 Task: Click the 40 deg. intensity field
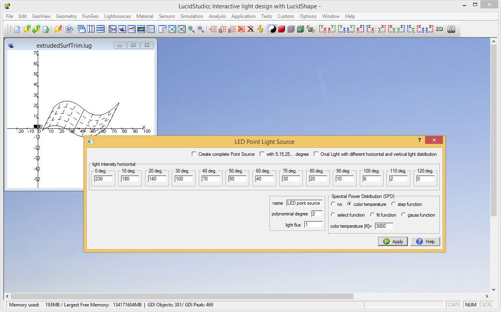point(211,179)
